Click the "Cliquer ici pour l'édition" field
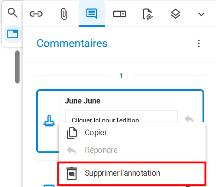Viewport: 216px width, 187px height. [x=121, y=117]
